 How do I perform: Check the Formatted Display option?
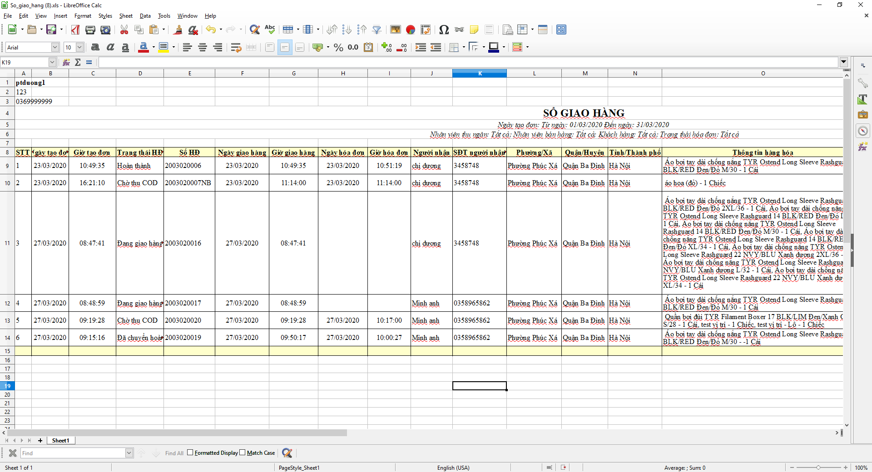(x=190, y=452)
